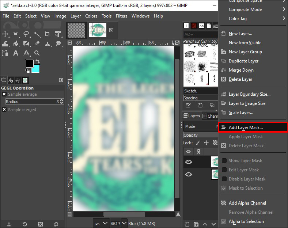This screenshot has height=228, width=288.
Task: Save tool preset icon in tool options
Action: [9, 224]
